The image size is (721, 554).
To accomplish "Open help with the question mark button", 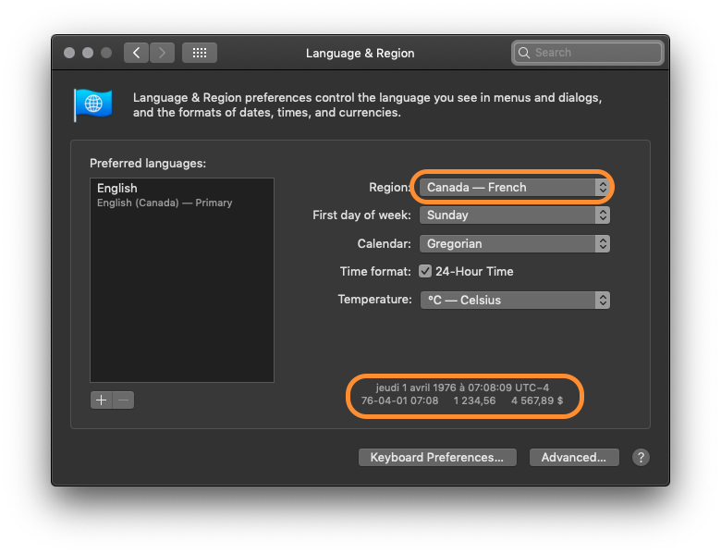I will pyautogui.click(x=641, y=458).
